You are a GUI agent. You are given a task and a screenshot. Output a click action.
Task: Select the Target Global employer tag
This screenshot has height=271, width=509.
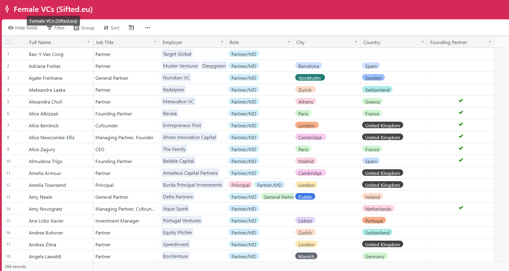pos(177,54)
